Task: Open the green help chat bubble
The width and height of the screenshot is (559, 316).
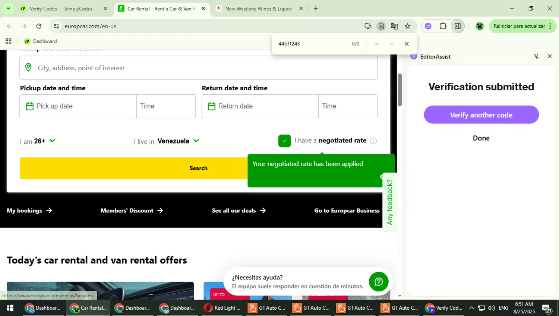Action: [x=379, y=282]
